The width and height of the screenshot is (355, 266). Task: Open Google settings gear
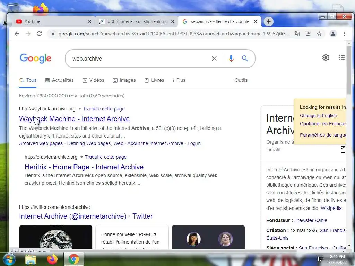(x=326, y=58)
